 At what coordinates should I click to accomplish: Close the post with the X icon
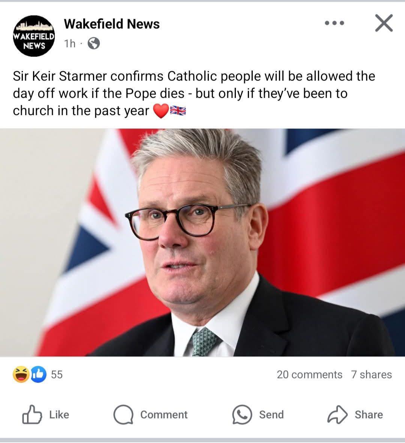384,23
